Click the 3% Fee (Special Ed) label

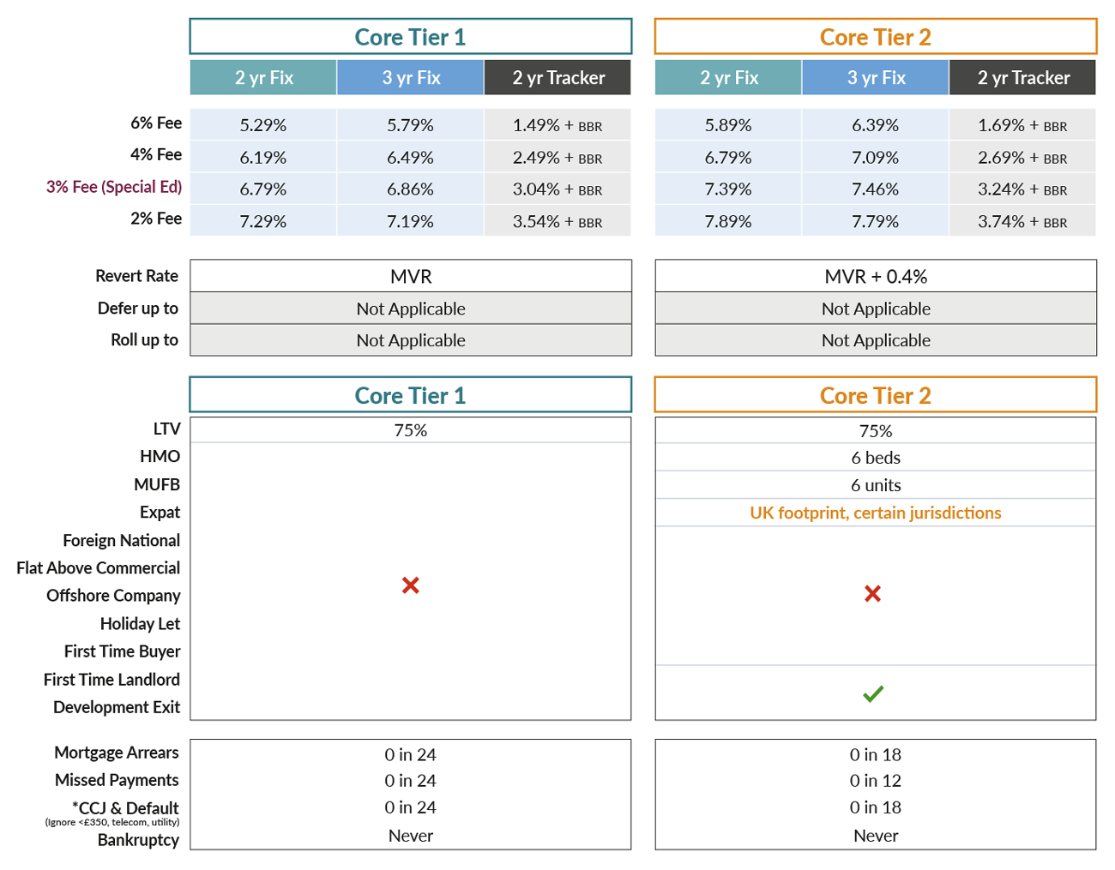[x=114, y=187]
